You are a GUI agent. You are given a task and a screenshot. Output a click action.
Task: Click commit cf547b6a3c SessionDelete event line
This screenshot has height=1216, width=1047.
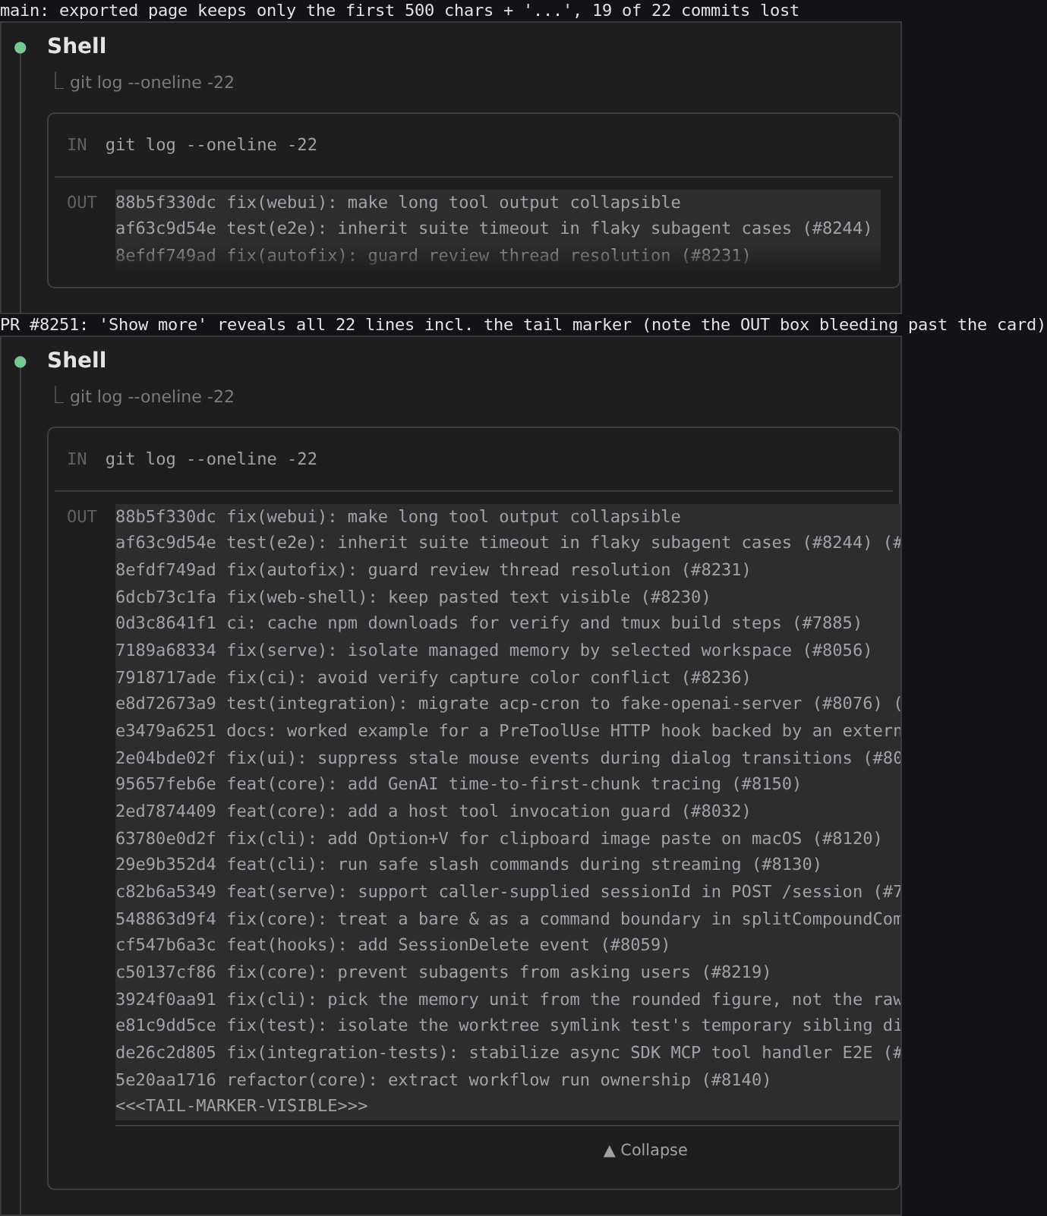(393, 945)
